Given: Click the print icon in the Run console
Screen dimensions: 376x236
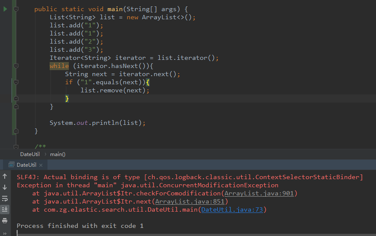Looking at the screenshot, I should pyautogui.click(x=5, y=221).
